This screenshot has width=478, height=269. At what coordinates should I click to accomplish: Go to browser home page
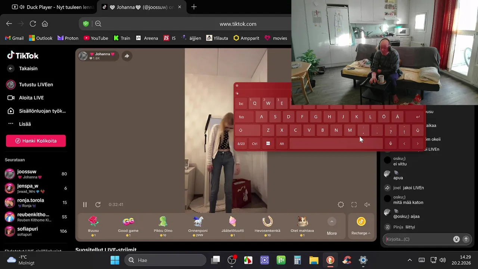coord(45,24)
